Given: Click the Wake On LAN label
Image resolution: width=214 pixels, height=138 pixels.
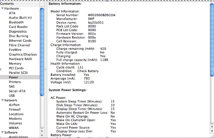Looking at the screenshot, I should [x=67, y=124].
